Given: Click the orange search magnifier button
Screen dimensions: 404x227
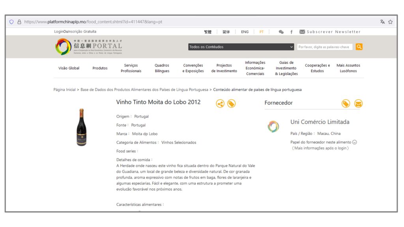Looking at the screenshot, I should (x=359, y=47).
